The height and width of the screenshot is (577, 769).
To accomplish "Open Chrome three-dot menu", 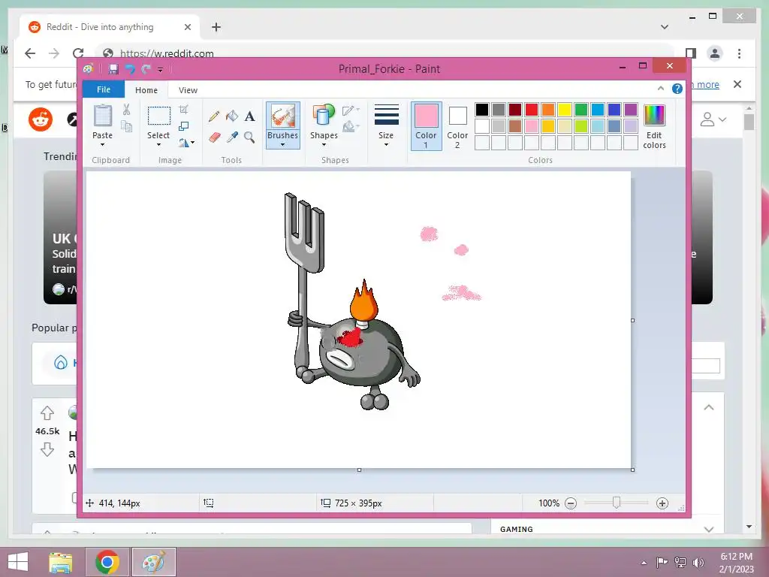I will point(740,53).
